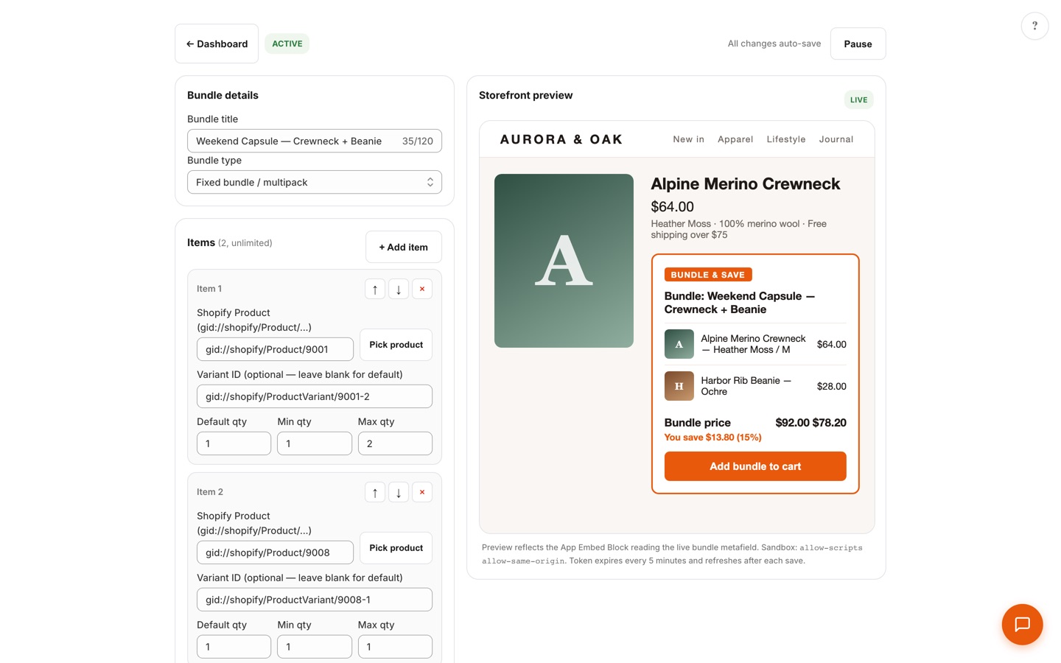This screenshot has width=1061, height=663.
Task: Edit Item 2 Shopify Product ID field
Action: 275,552
